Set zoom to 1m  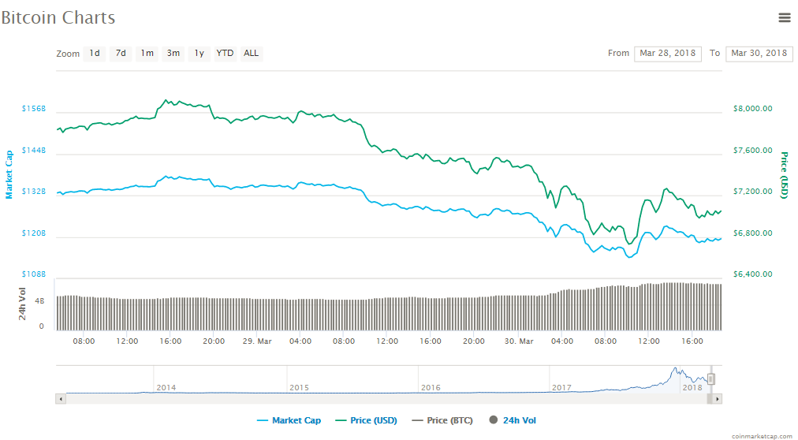click(x=147, y=54)
